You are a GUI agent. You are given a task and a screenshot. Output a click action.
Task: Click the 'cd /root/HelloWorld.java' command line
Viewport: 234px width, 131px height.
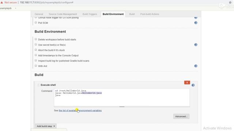[71, 91]
